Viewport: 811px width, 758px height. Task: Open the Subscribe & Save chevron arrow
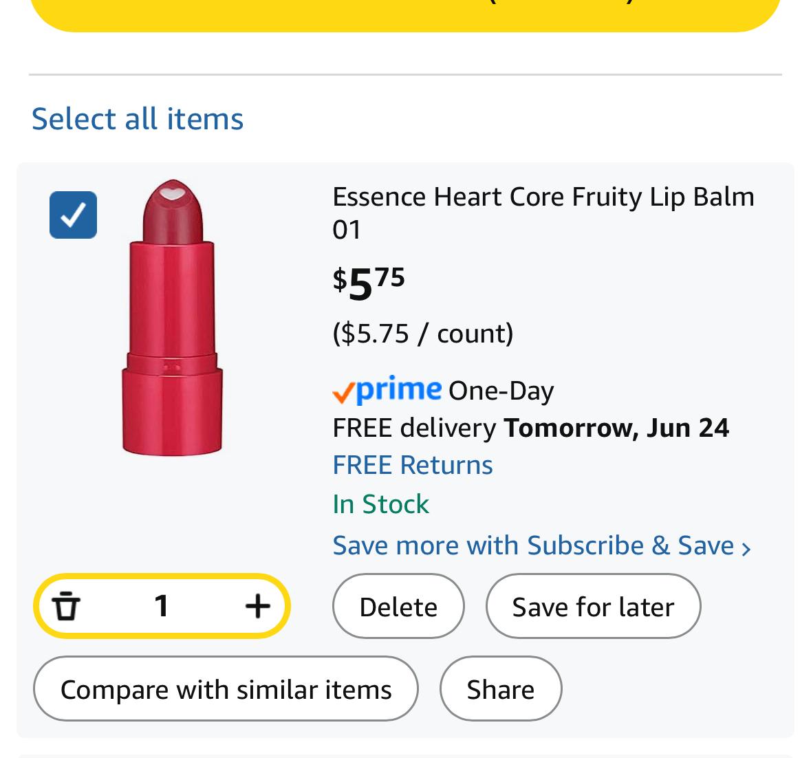[746, 548]
